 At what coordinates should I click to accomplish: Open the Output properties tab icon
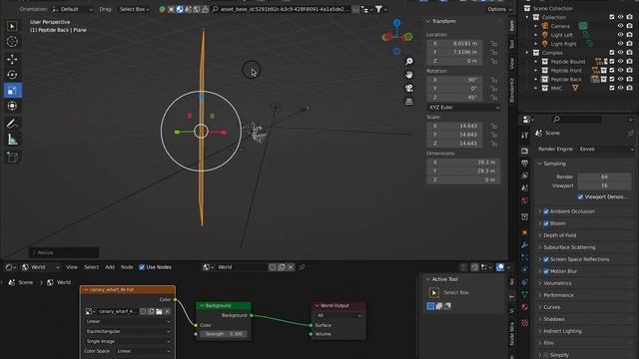point(524,164)
